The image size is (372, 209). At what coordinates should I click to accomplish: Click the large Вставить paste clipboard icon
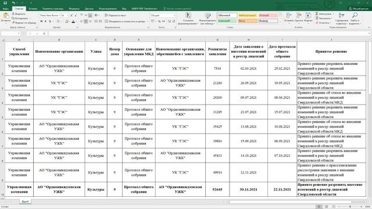tap(6, 16)
